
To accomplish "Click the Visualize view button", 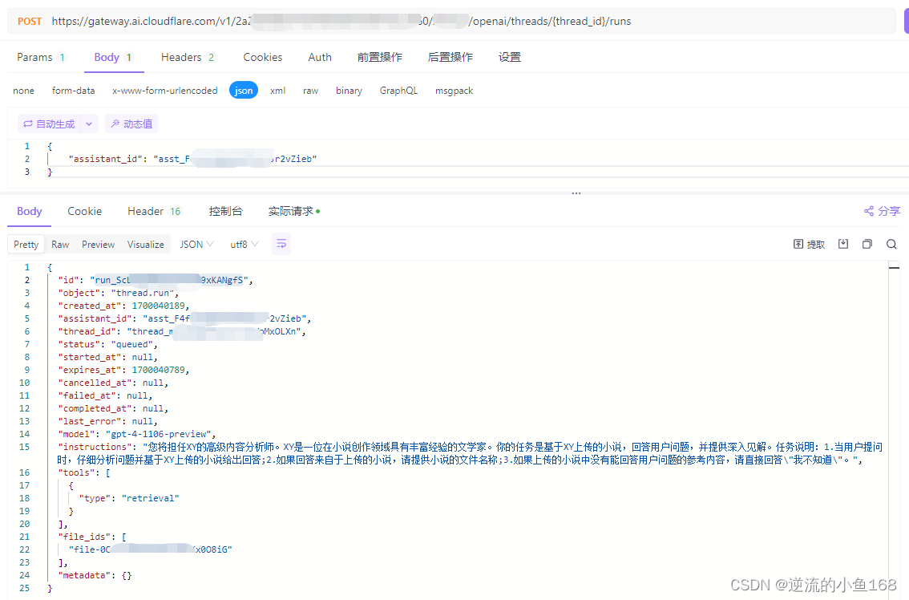I will click(x=145, y=244).
